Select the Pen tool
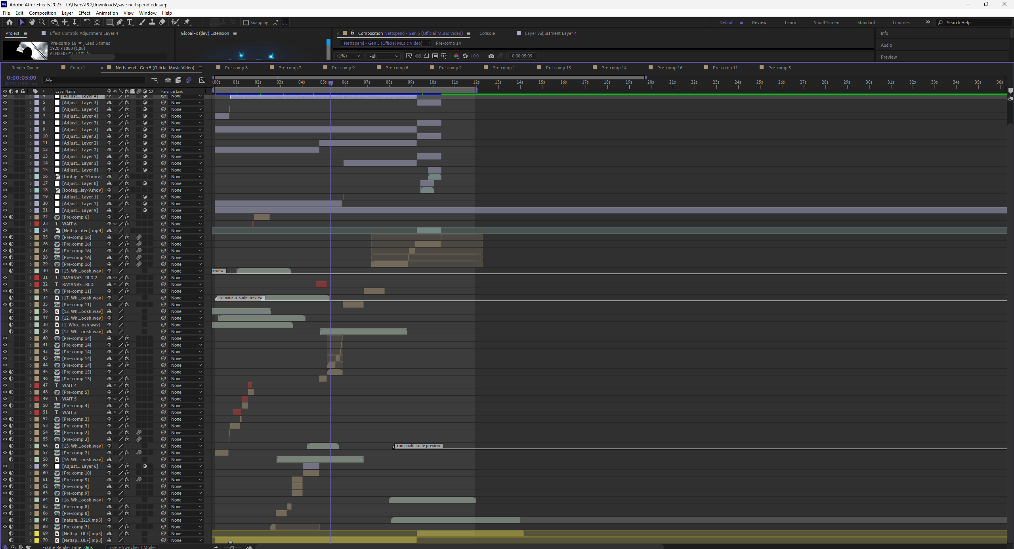 pyautogui.click(x=120, y=22)
